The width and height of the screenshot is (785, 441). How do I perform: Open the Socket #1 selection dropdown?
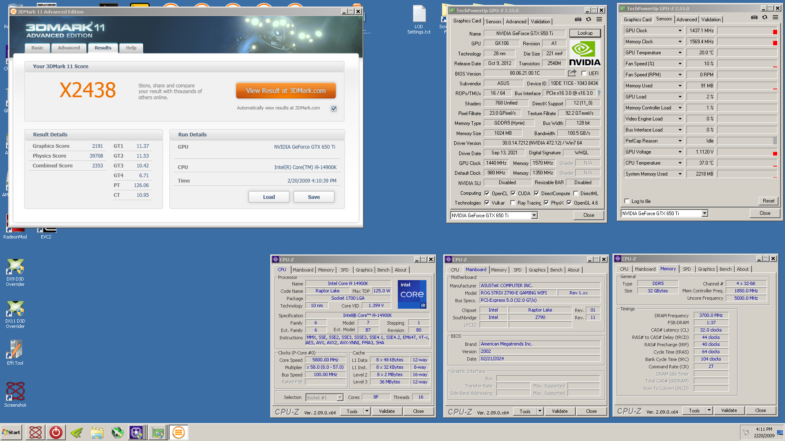pyautogui.click(x=340, y=397)
